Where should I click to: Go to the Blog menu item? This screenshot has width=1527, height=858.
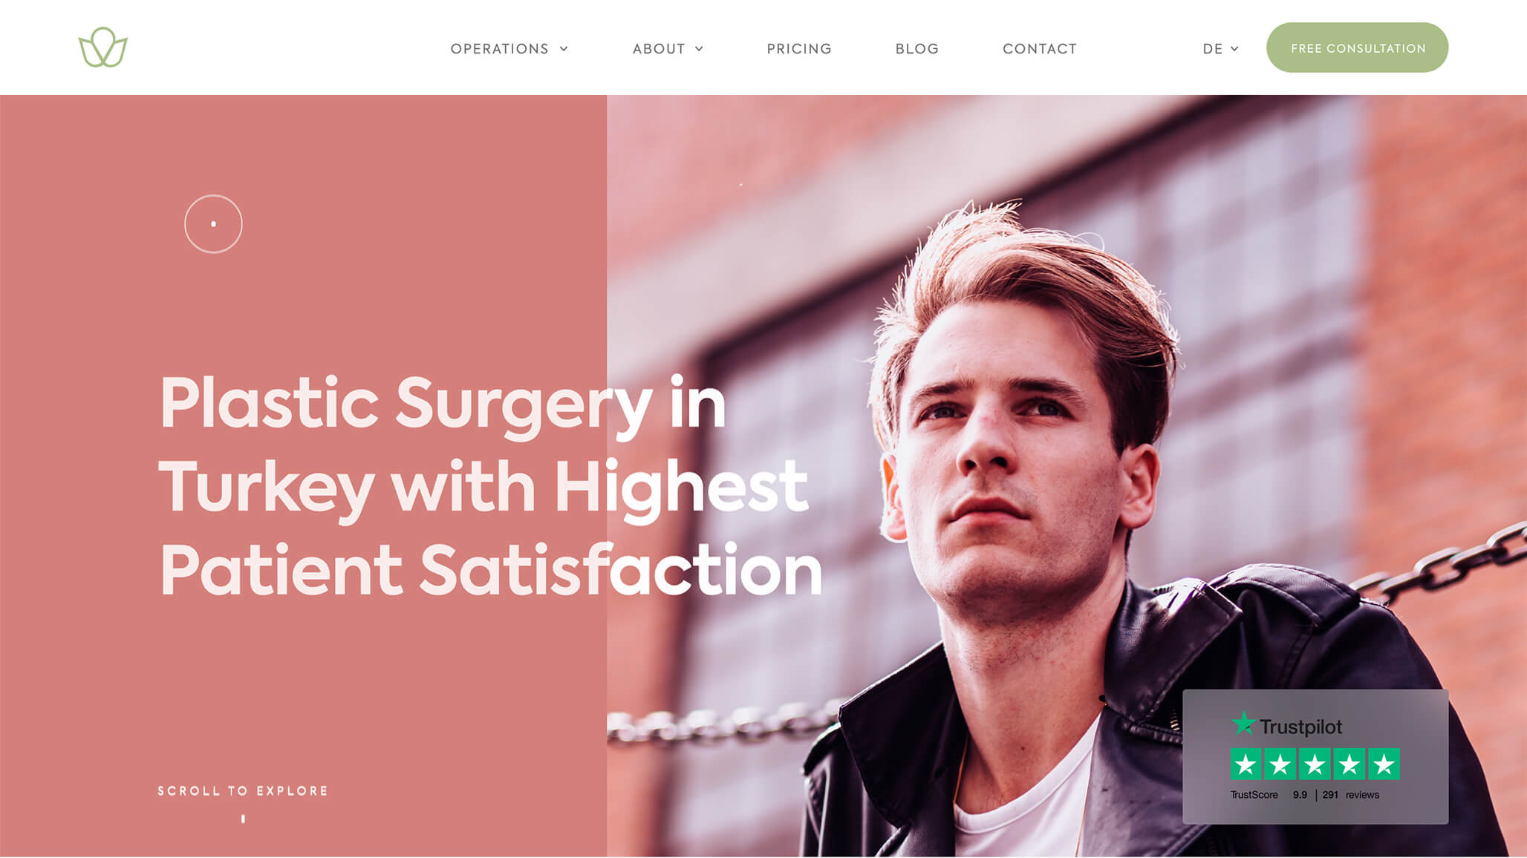[917, 49]
